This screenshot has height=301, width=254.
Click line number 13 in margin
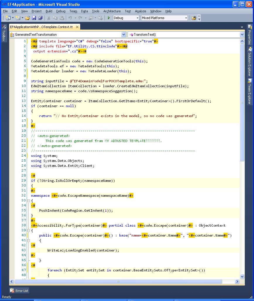click(24, 101)
